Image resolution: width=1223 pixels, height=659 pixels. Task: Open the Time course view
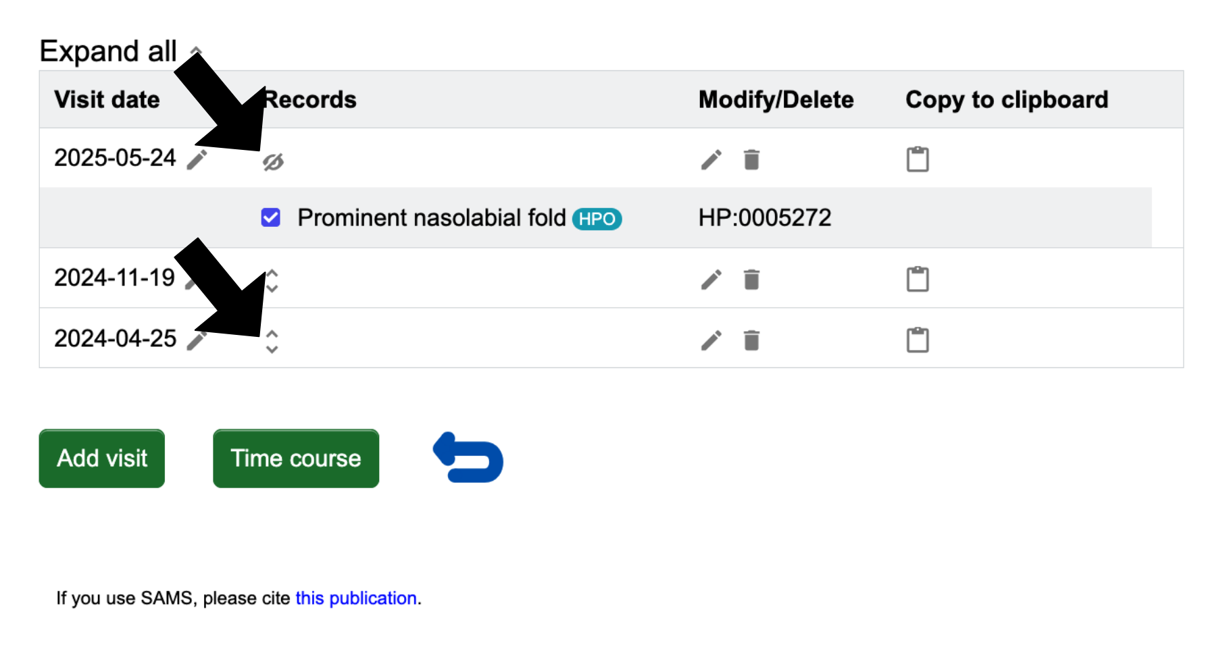click(x=296, y=458)
